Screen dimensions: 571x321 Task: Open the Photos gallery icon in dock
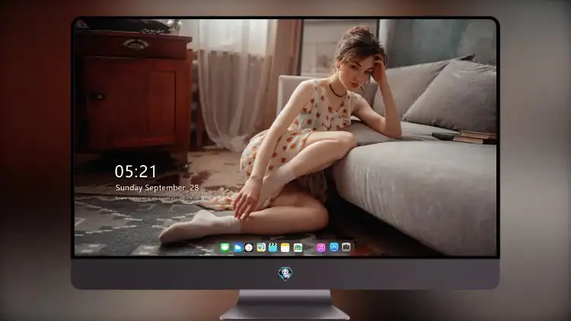coord(298,248)
